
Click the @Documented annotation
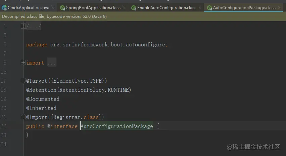[x=43, y=99]
